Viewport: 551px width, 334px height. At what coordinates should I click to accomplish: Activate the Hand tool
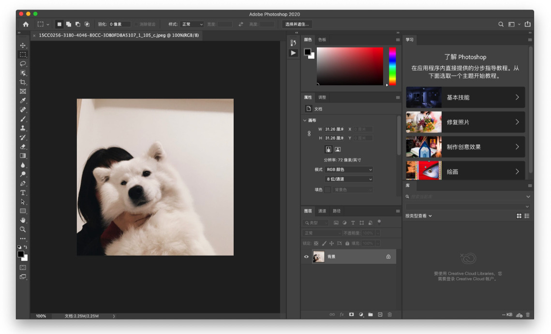[23, 220]
